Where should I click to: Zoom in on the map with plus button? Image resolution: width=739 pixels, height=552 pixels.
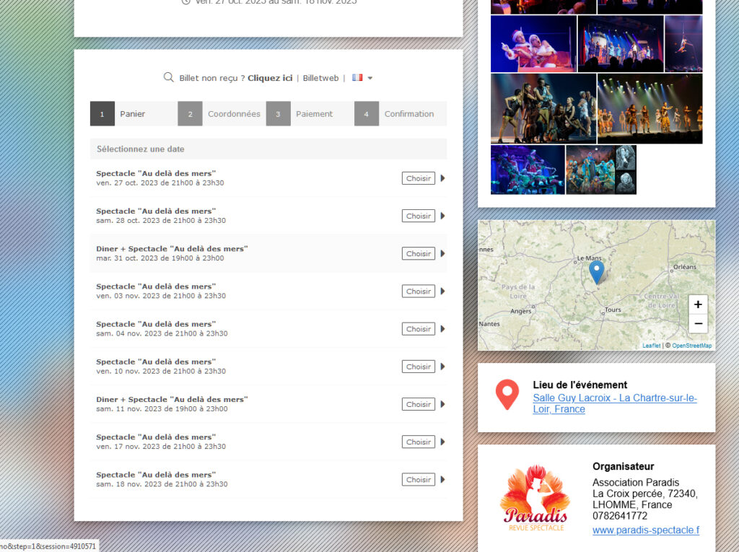pyautogui.click(x=698, y=305)
